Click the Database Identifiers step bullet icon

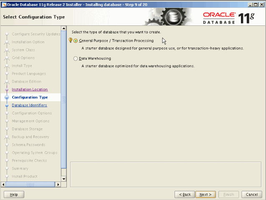[x=7, y=105]
